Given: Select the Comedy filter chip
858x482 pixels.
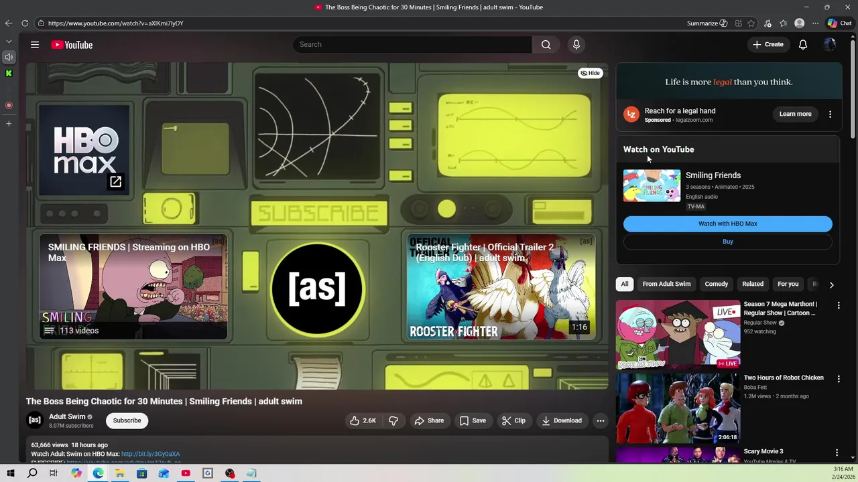Looking at the screenshot, I should tap(716, 284).
